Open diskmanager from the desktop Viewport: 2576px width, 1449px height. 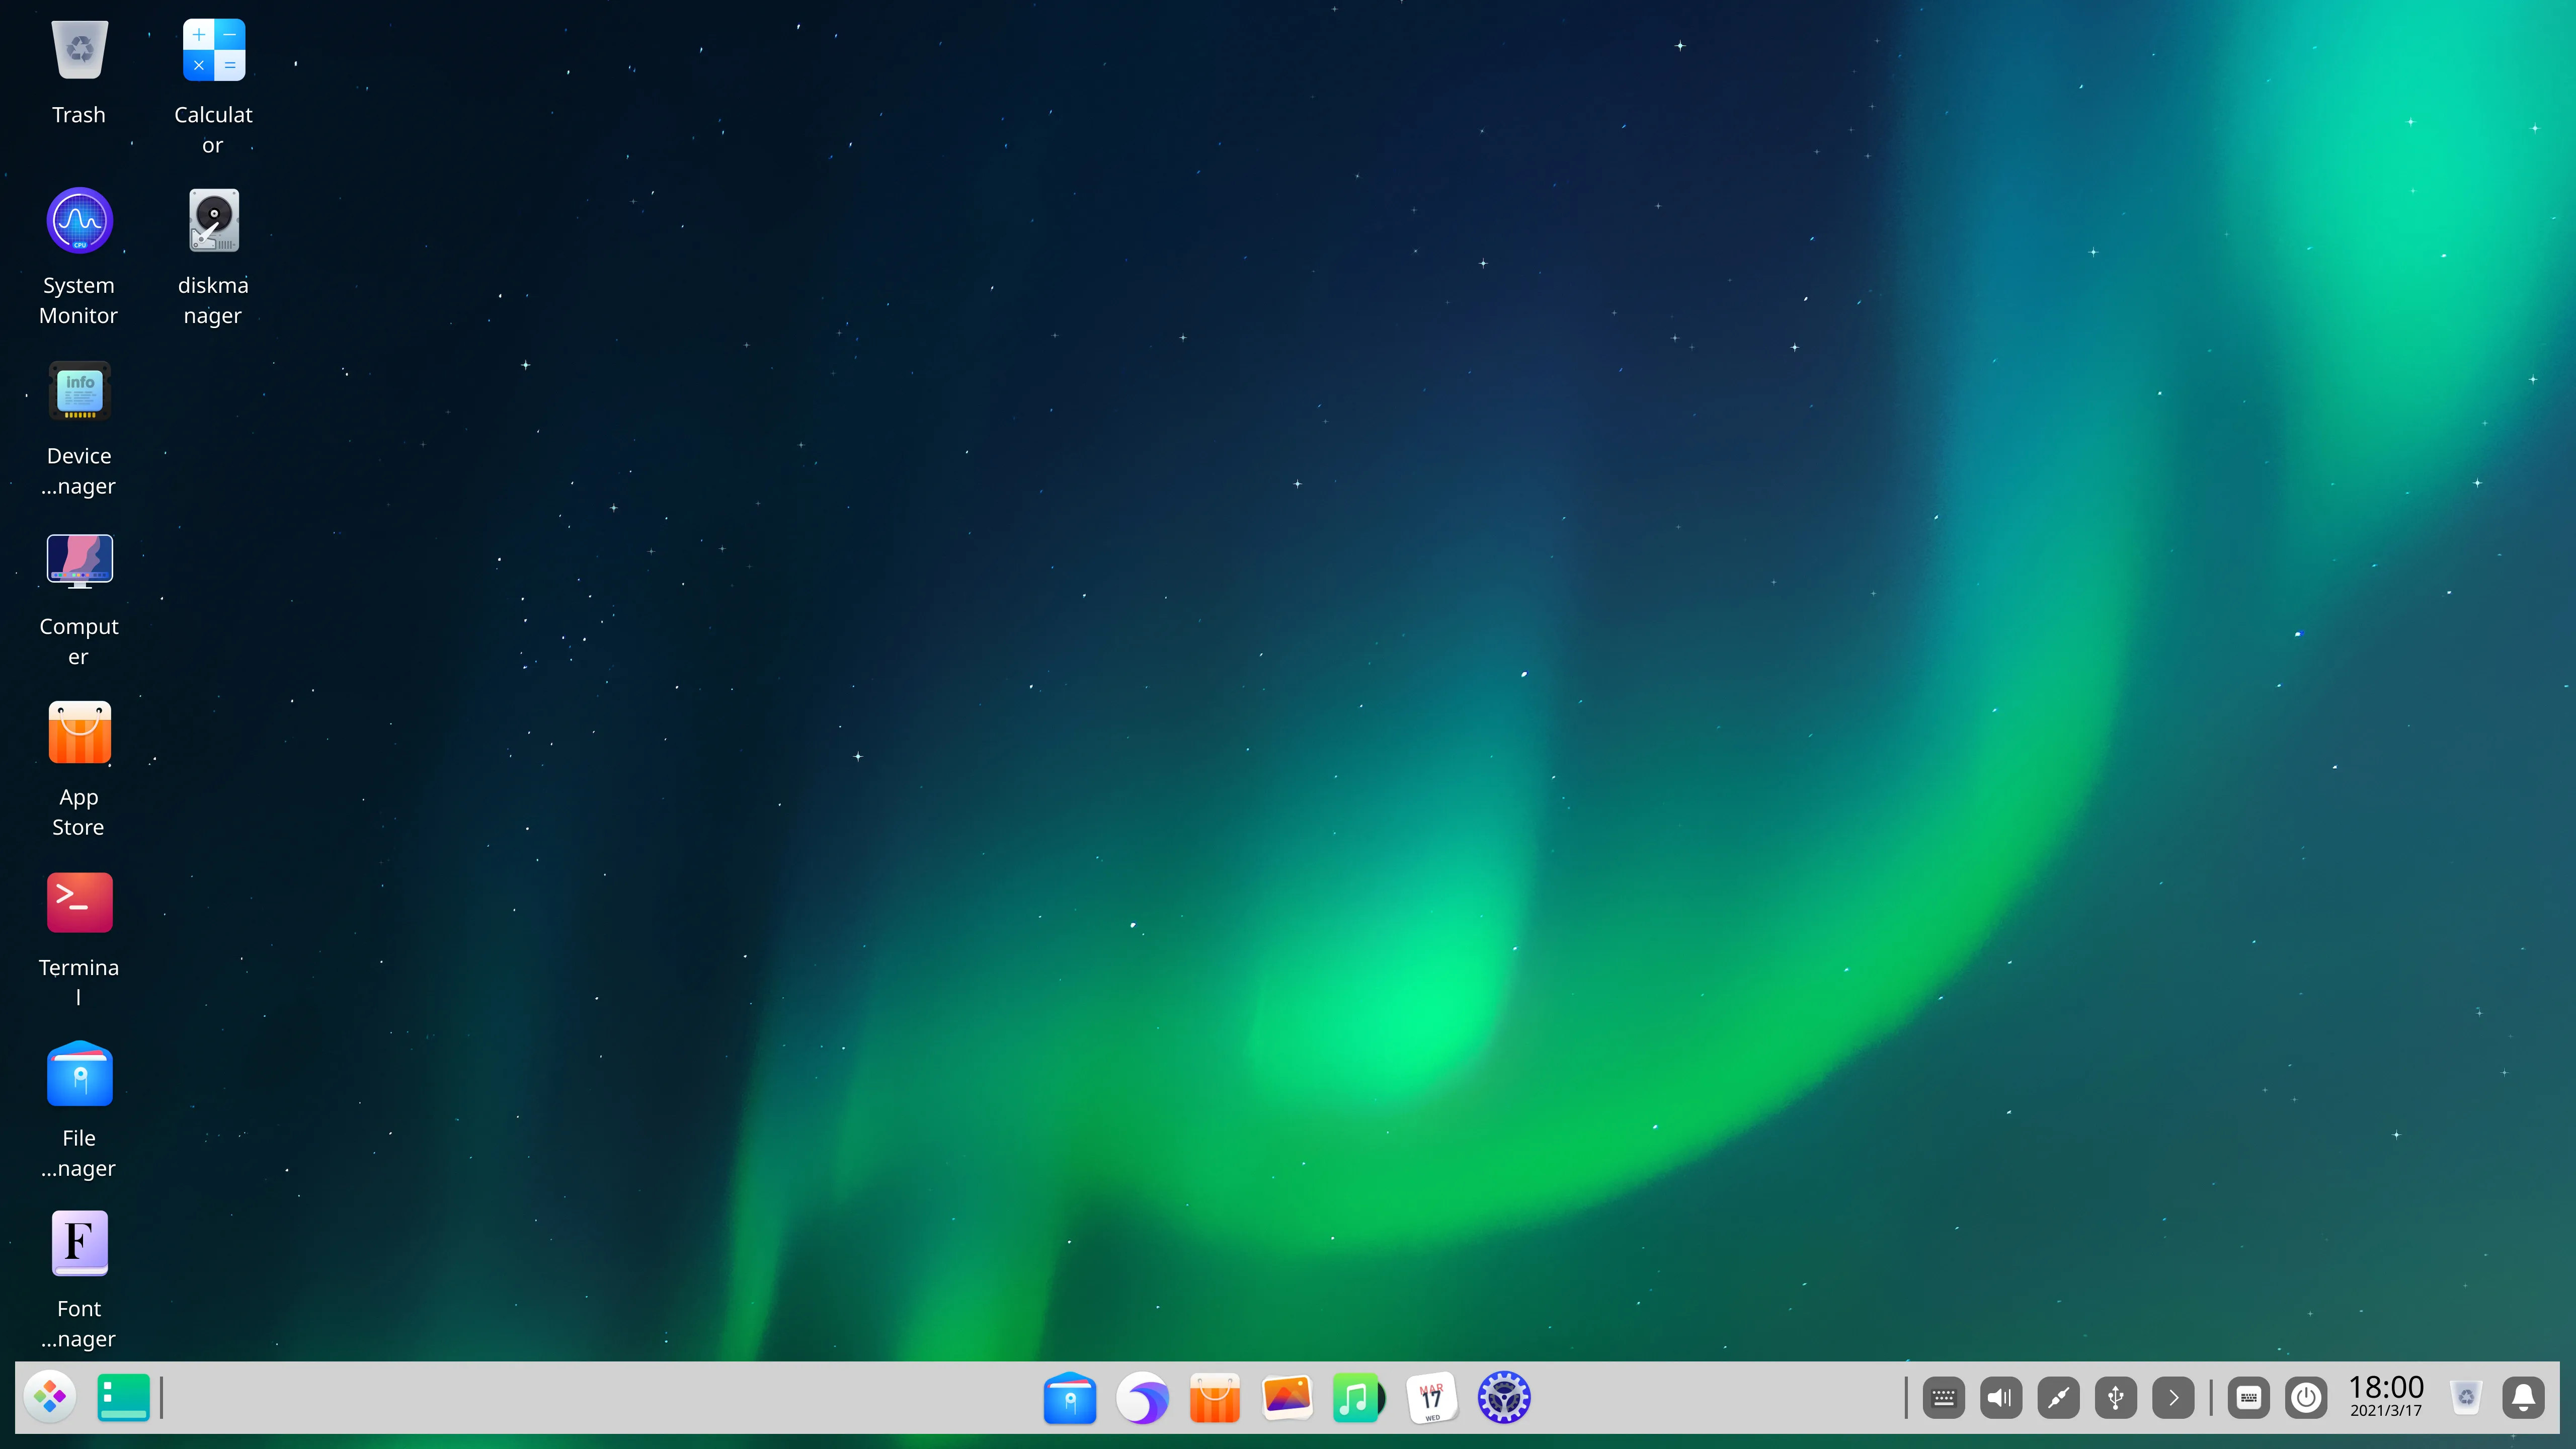(213, 220)
